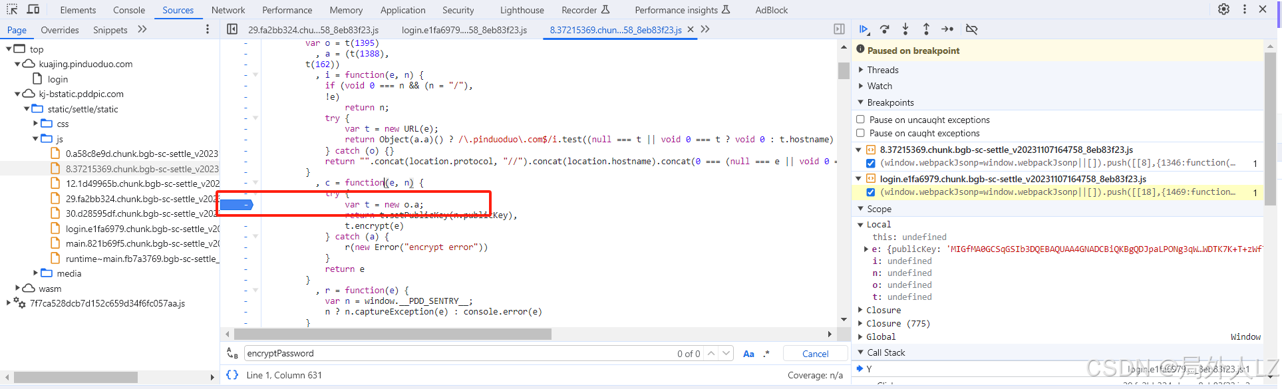The width and height of the screenshot is (1282, 389).
Task: Show more navigator tabs chevron
Action: [142, 29]
